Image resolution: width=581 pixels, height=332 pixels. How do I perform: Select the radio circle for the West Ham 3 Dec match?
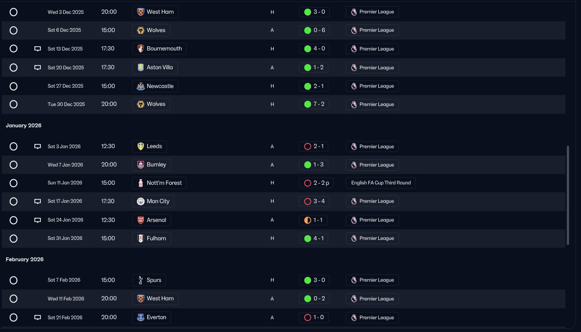pyautogui.click(x=14, y=12)
